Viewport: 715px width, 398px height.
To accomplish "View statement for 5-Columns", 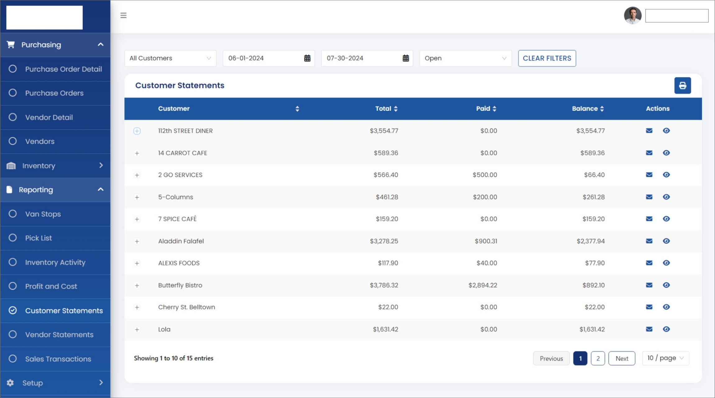I will [x=666, y=197].
